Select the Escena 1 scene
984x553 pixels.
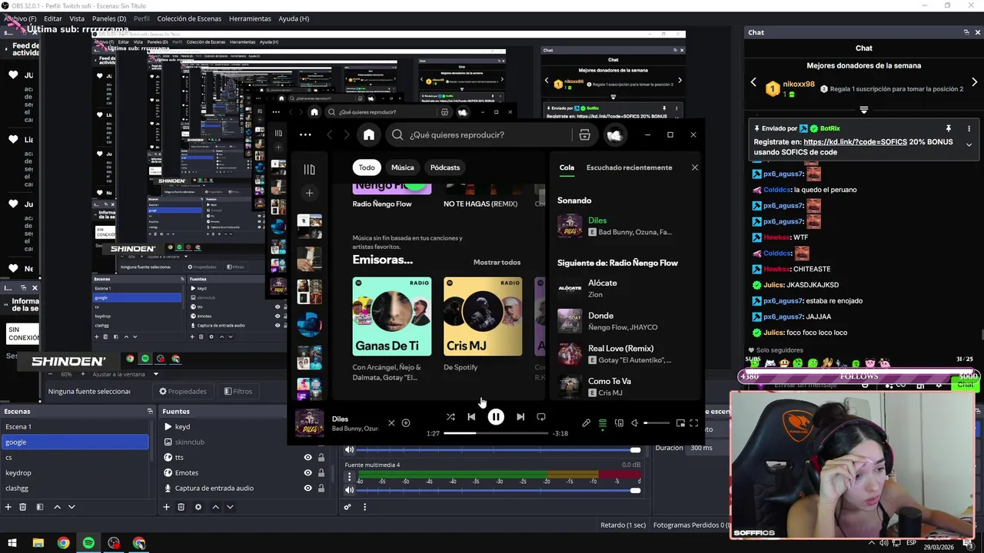coord(75,427)
